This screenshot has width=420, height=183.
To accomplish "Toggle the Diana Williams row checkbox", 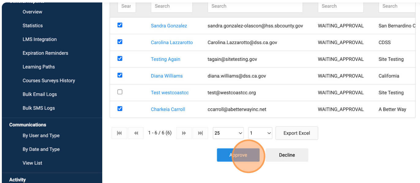I will pyautogui.click(x=120, y=75).
